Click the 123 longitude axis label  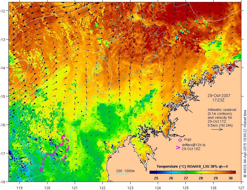tap(130, 188)
